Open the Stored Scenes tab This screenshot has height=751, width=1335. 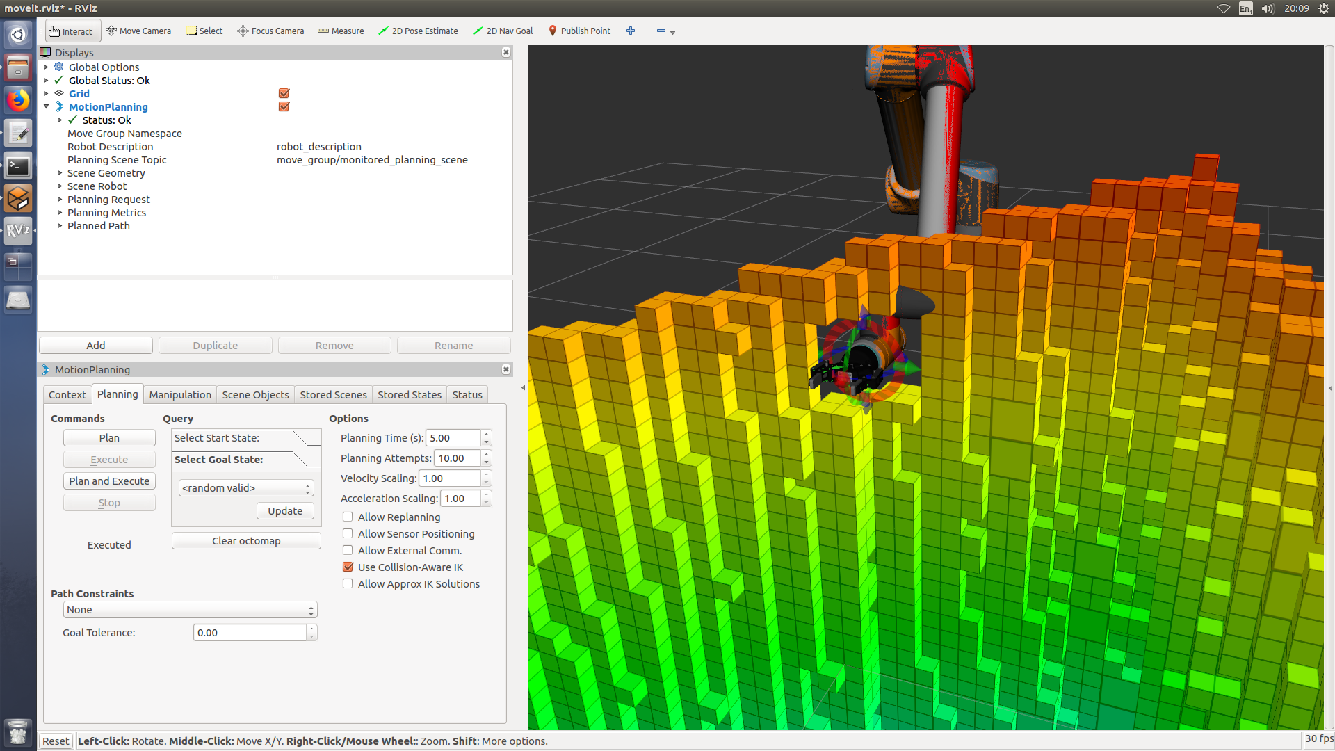pos(333,395)
